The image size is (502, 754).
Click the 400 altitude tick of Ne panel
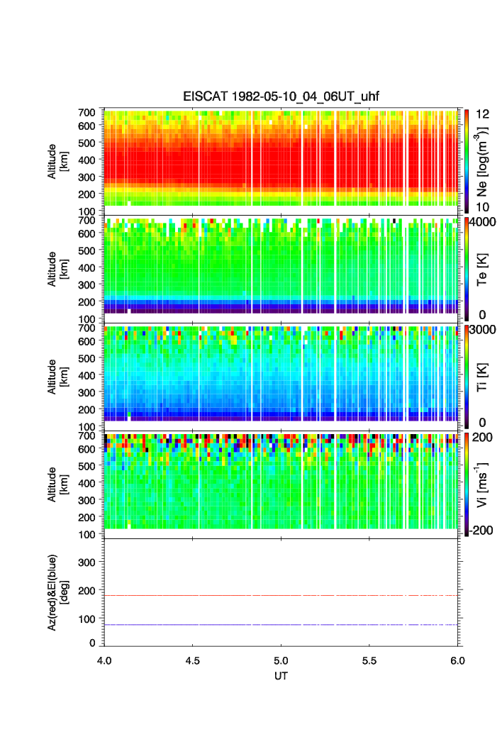click(87, 160)
